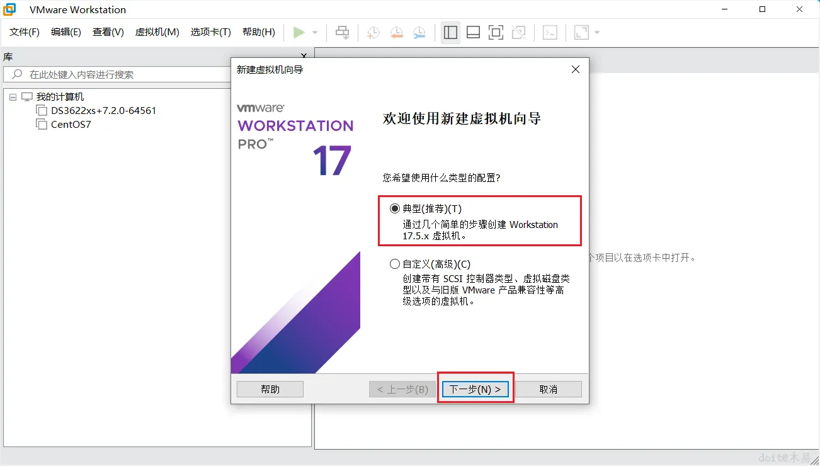Toggle the show library sidebar icon
This screenshot has width=820, height=466.
pyautogui.click(x=450, y=32)
